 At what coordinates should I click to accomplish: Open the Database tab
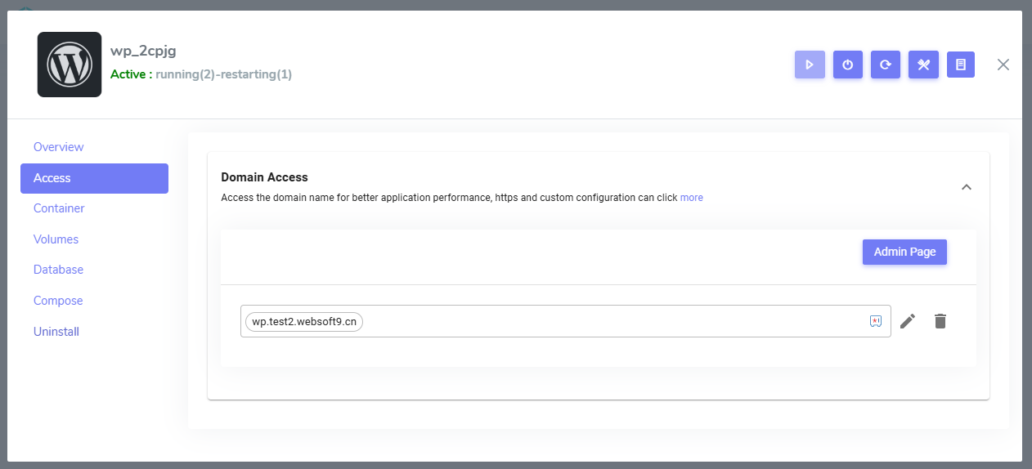pyautogui.click(x=58, y=270)
